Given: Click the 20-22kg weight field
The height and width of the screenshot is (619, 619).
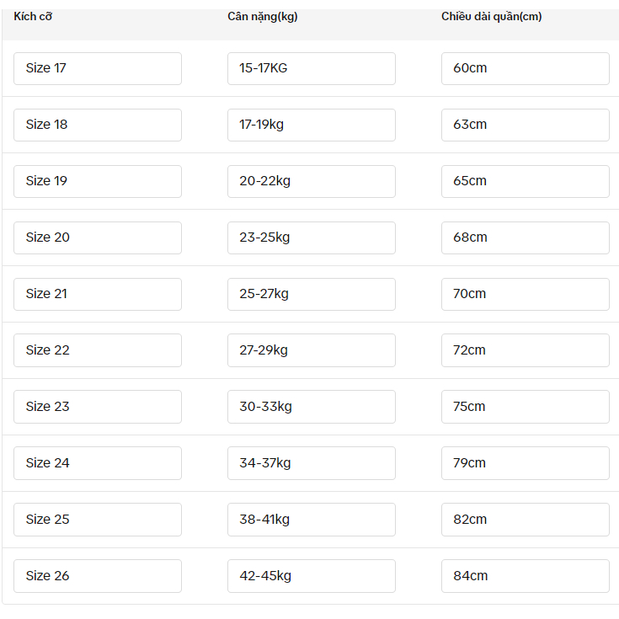Looking at the screenshot, I should (312, 181).
